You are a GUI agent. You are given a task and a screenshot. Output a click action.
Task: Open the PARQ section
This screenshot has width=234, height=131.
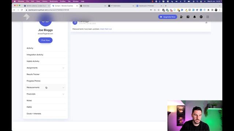(45, 107)
